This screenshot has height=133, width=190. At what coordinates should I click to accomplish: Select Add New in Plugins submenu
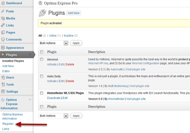(x=8, y=66)
